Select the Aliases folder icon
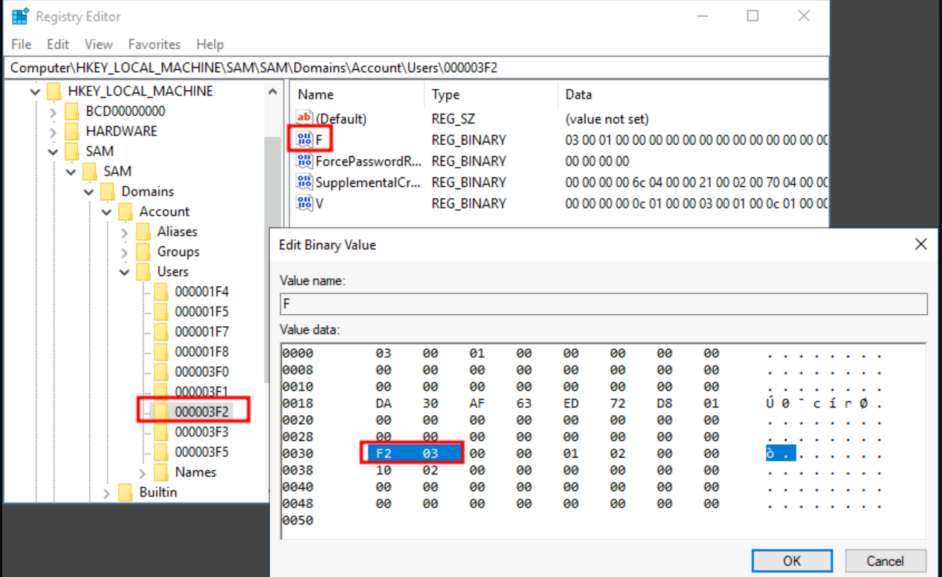 pyautogui.click(x=143, y=232)
